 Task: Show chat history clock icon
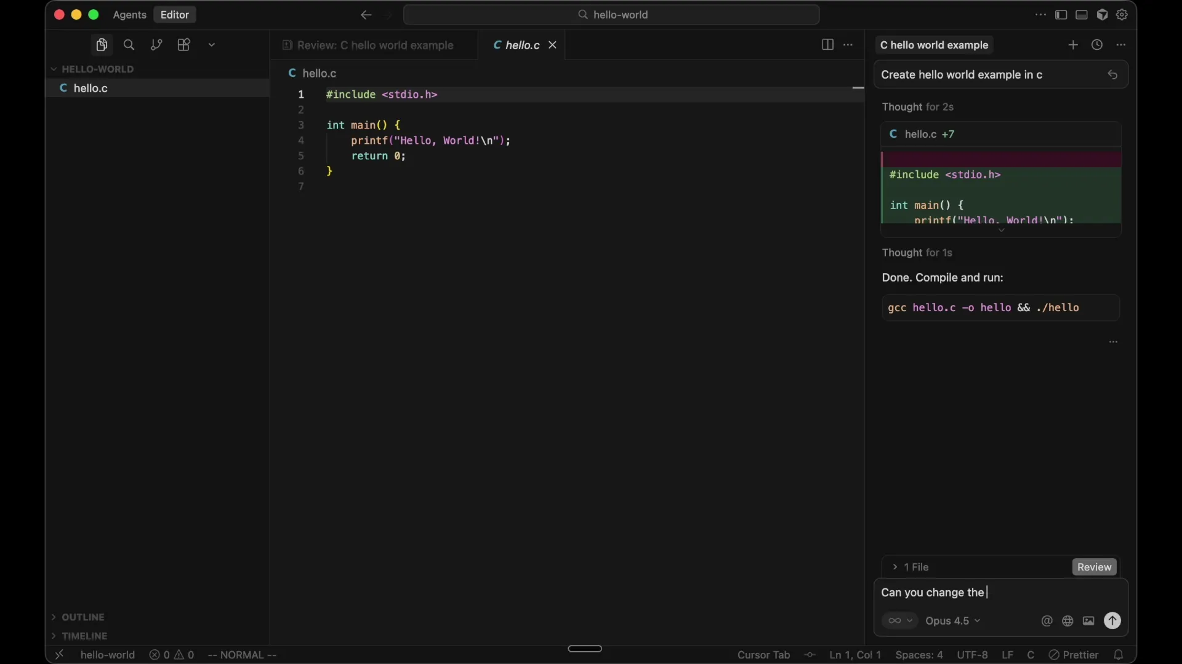1097,45
